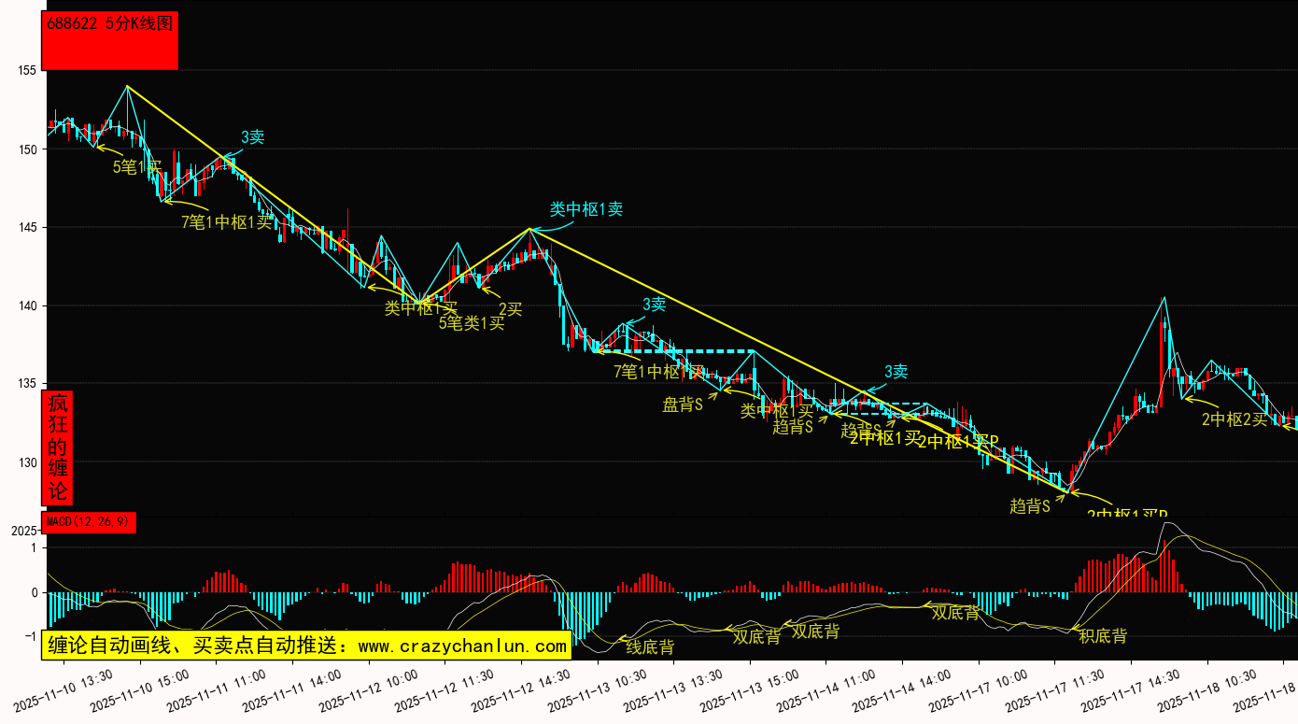Select the 5笔1买 buy signal label

click(x=136, y=167)
